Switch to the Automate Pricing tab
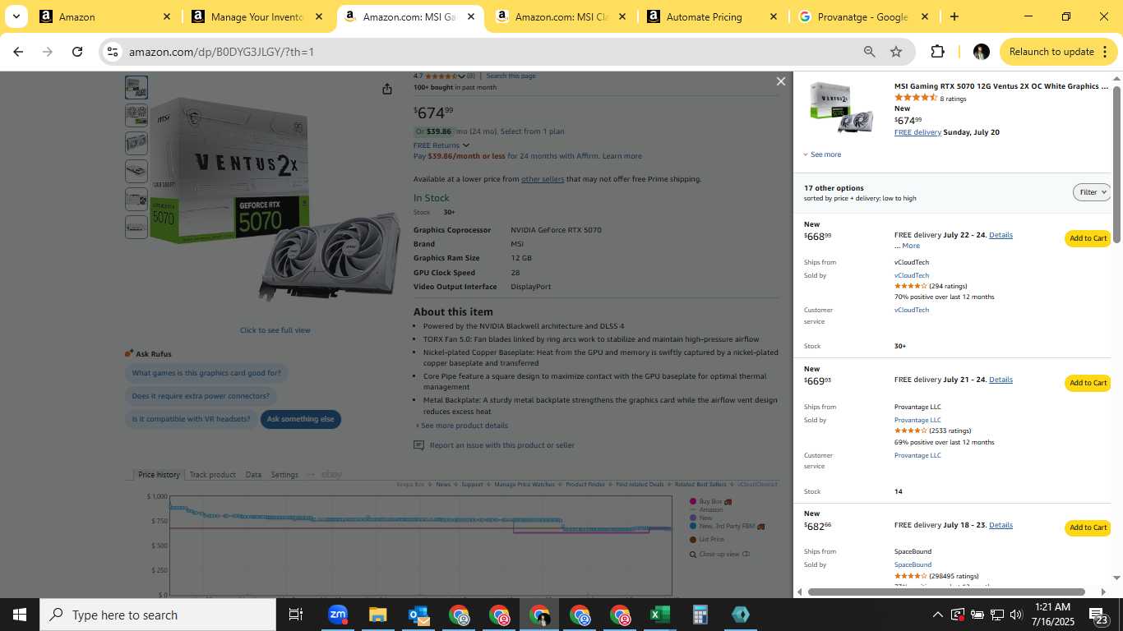 point(713,16)
